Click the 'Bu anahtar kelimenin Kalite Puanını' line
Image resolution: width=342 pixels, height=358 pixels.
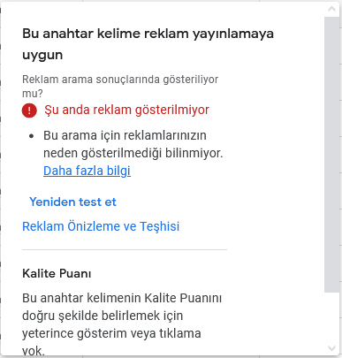pyautogui.click(x=122, y=298)
